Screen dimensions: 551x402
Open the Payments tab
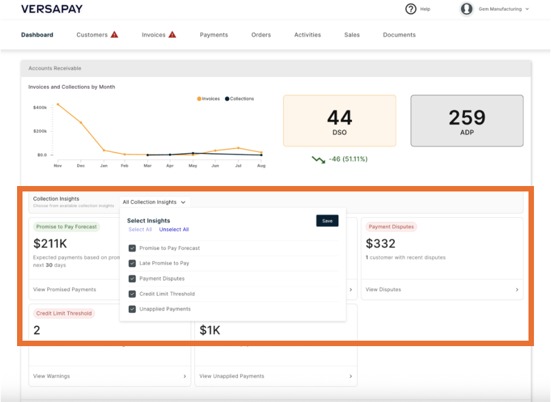coord(213,35)
